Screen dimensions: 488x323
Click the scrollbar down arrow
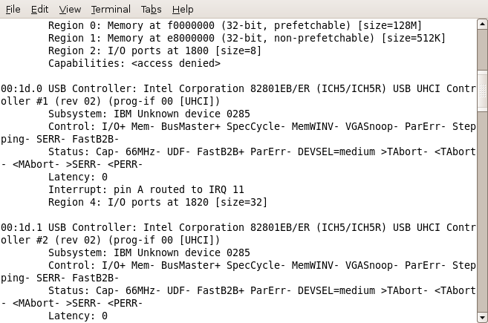(482, 318)
